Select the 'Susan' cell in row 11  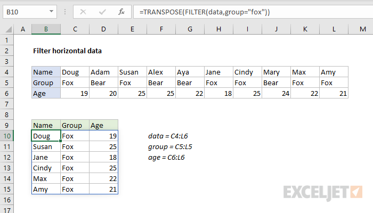click(x=46, y=146)
